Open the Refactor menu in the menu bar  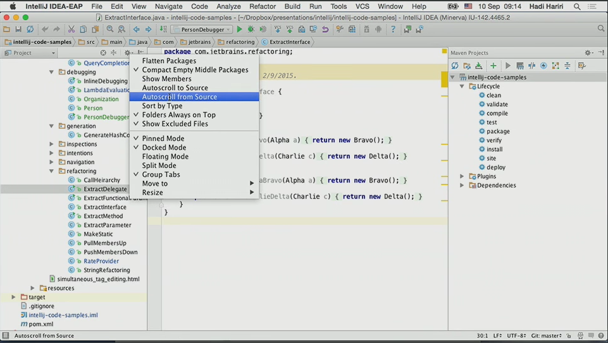[262, 6]
